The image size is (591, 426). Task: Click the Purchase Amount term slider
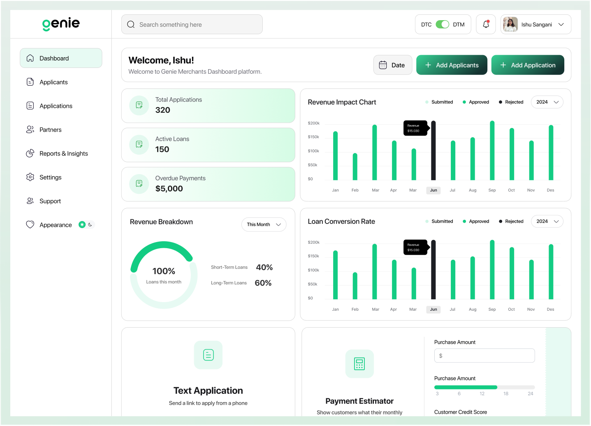484,387
